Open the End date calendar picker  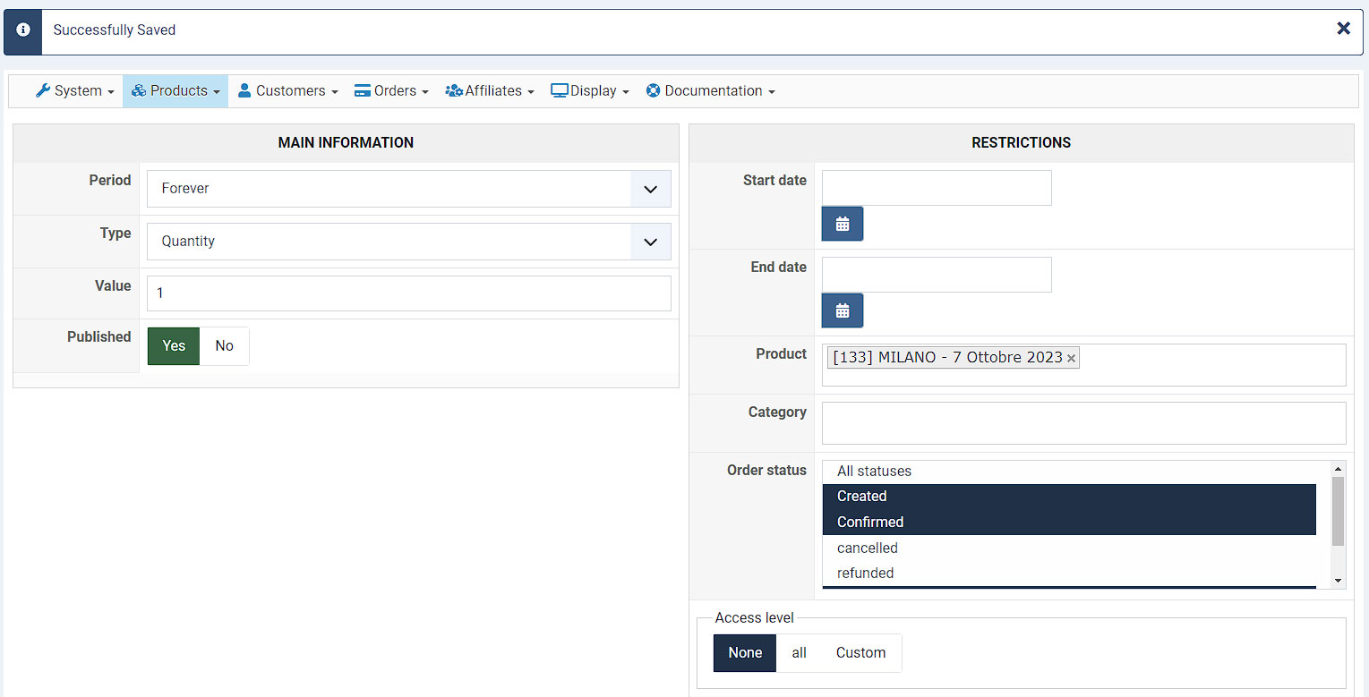[842, 310]
